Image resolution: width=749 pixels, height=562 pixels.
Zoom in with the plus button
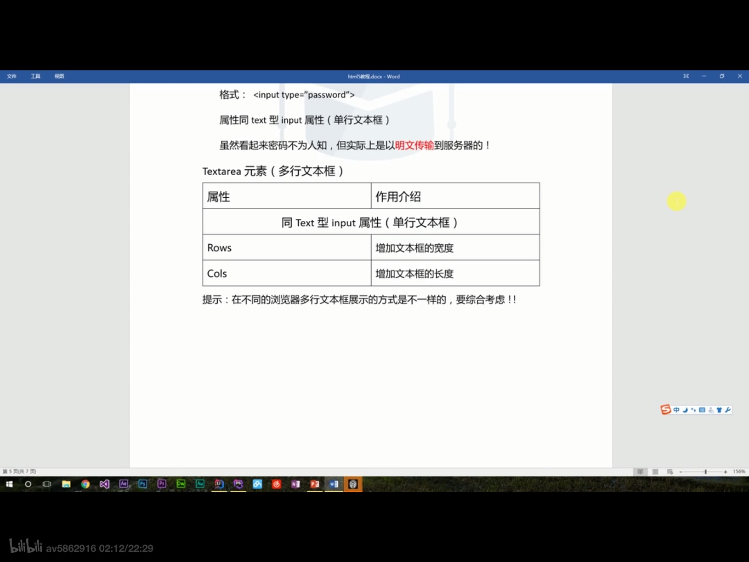tap(726, 472)
